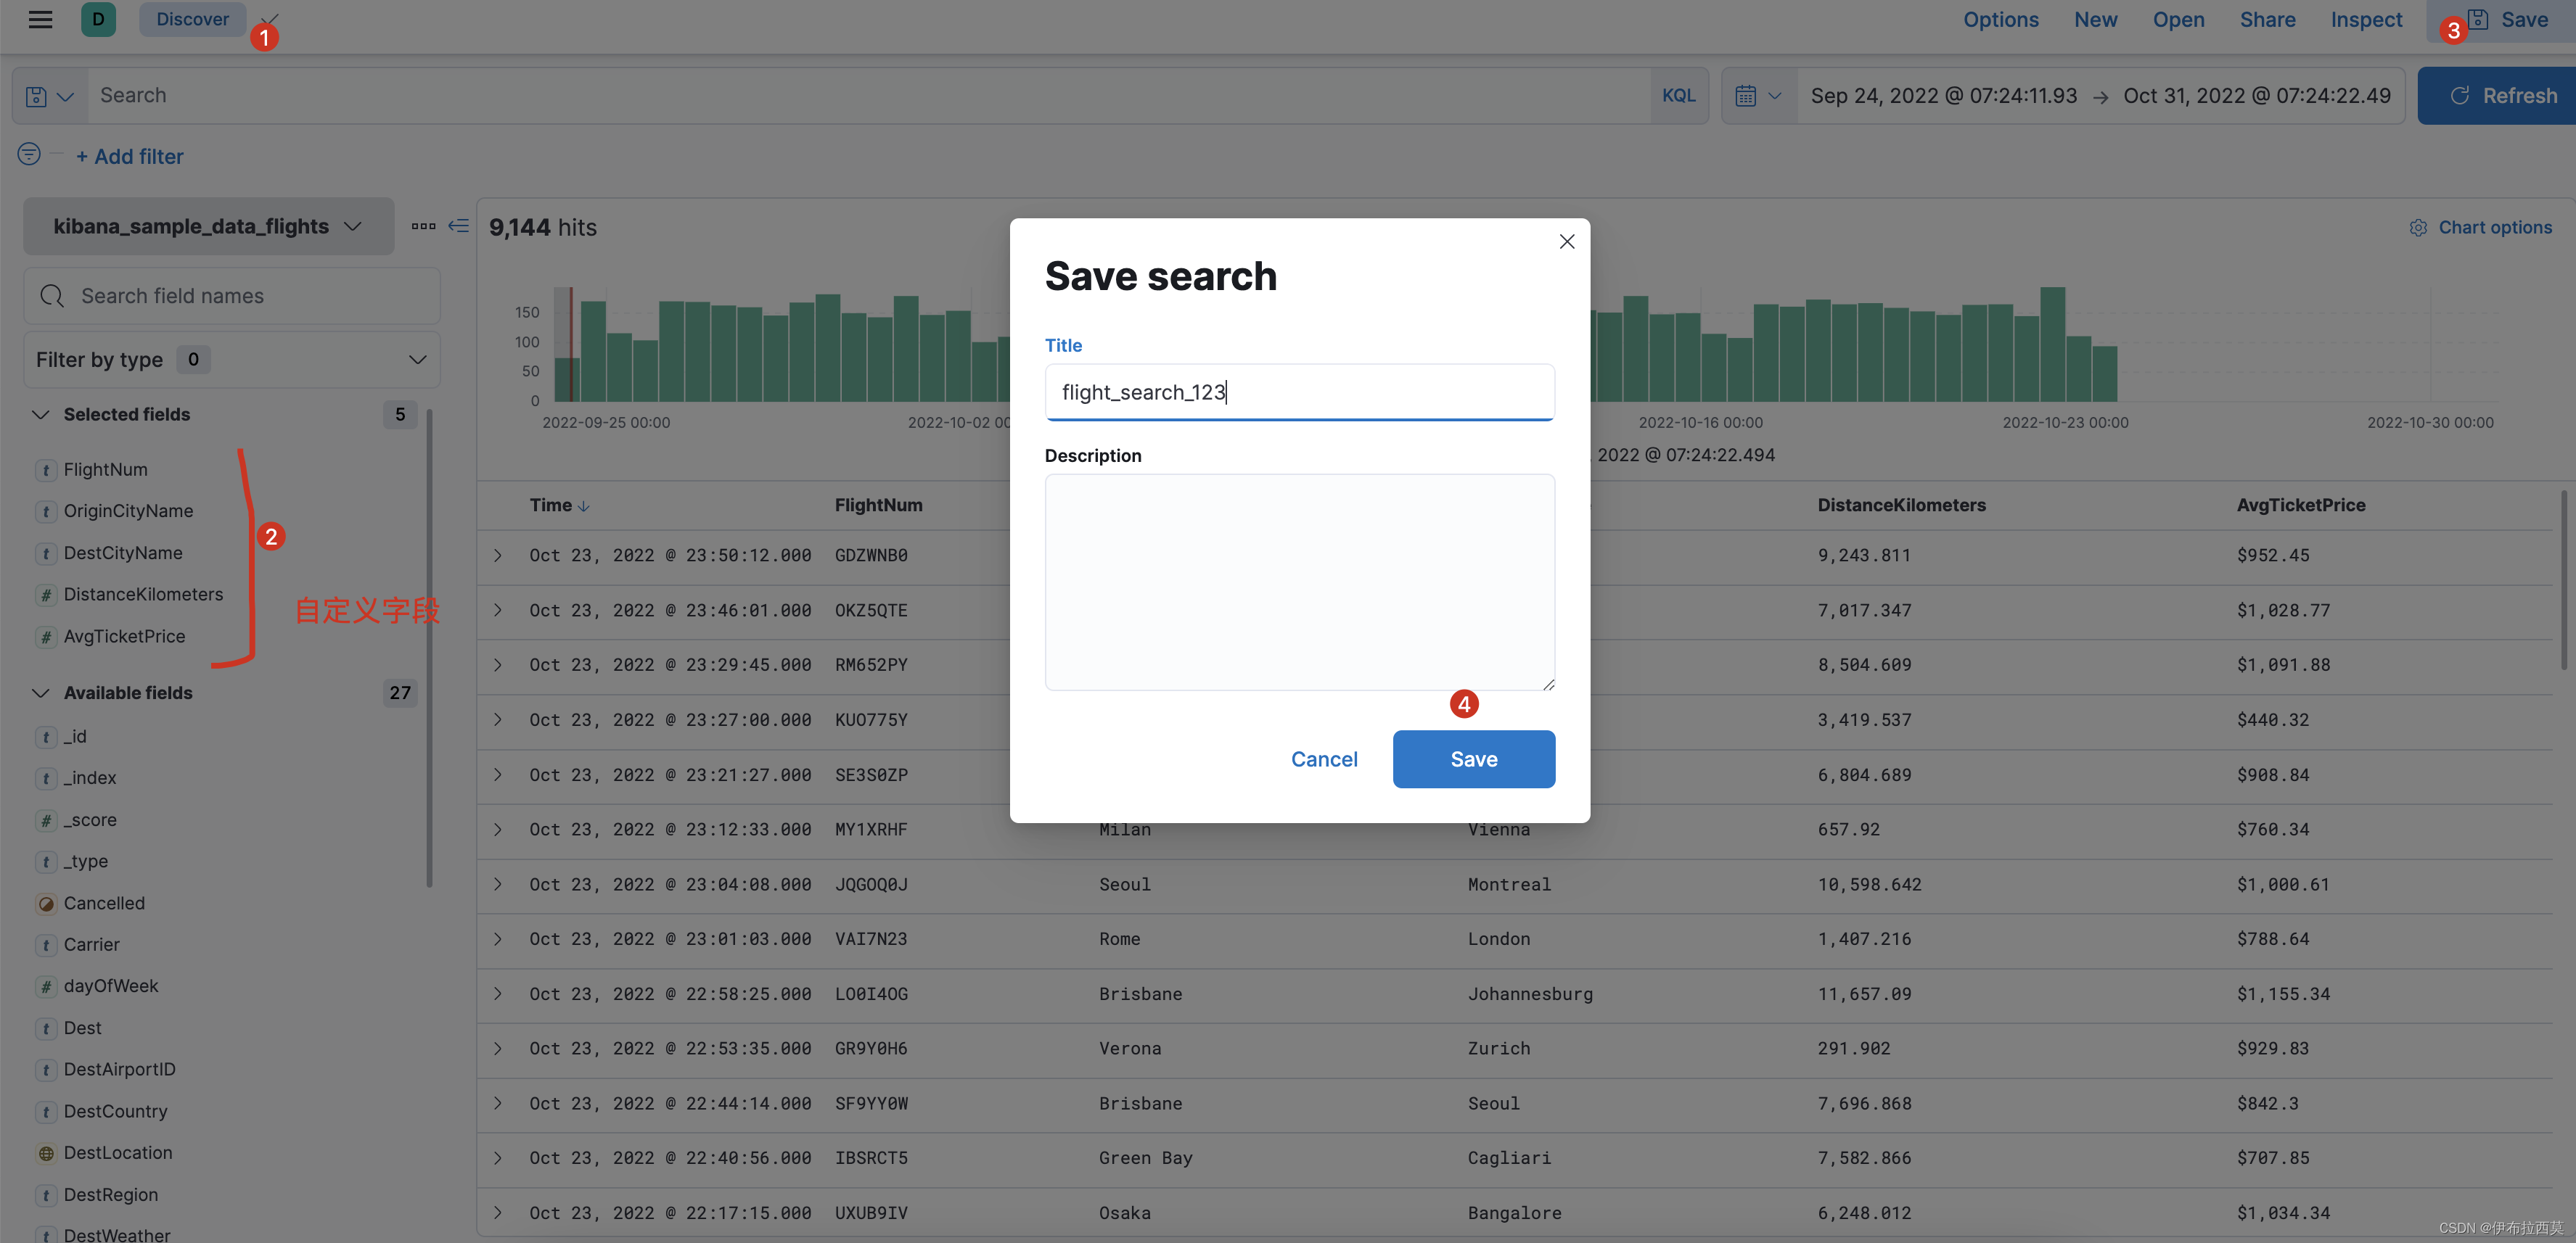Screen dimensions: 2576x1243
Task: Click the D space avatar icon
Action: (x=98, y=19)
